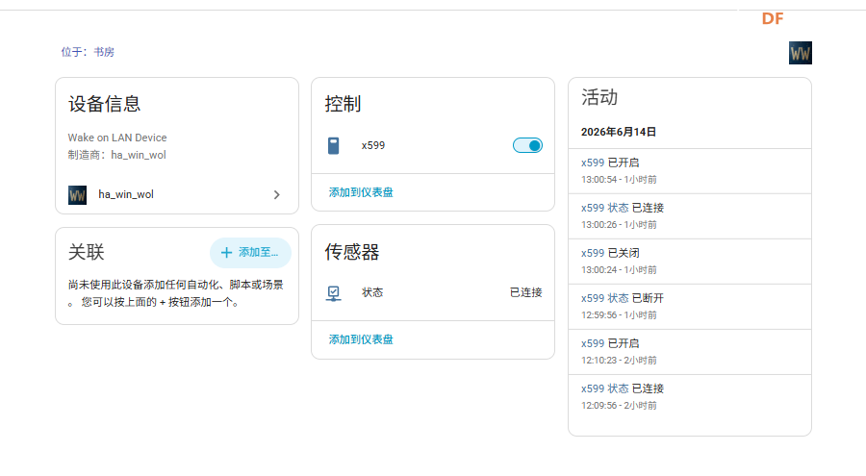Click the 已连接 sensor value

tap(525, 292)
